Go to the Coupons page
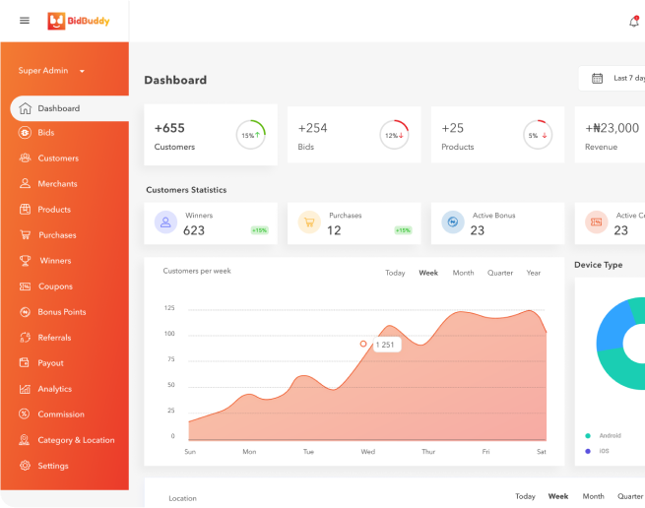The width and height of the screenshot is (645, 508). (55, 286)
